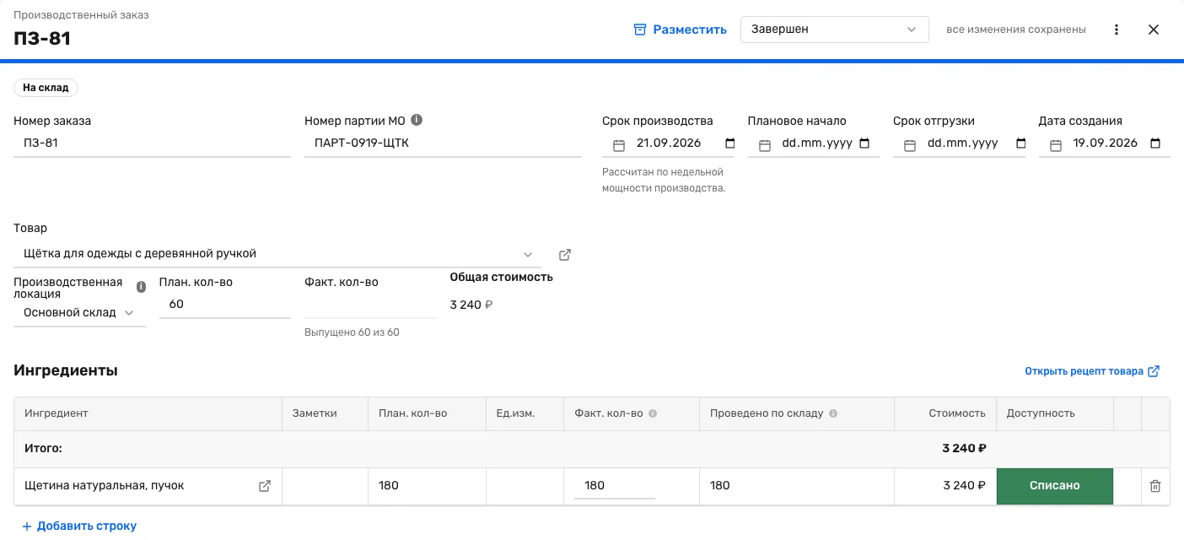
Task: Open Открыть рецепт товара link
Action: click(x=1084, y=371)
